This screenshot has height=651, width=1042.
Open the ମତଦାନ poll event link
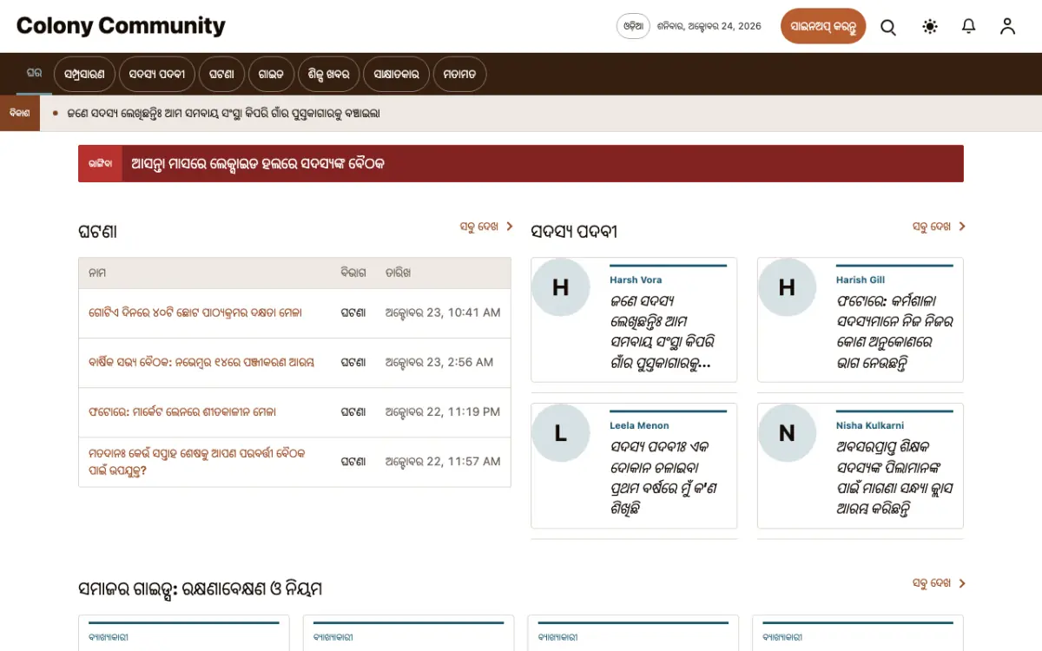click(197, 462)
